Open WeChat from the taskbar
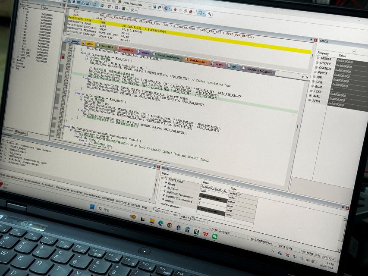The width and height of the screenshot is (368, 276). pyautogui.click(x=215, y=236)
